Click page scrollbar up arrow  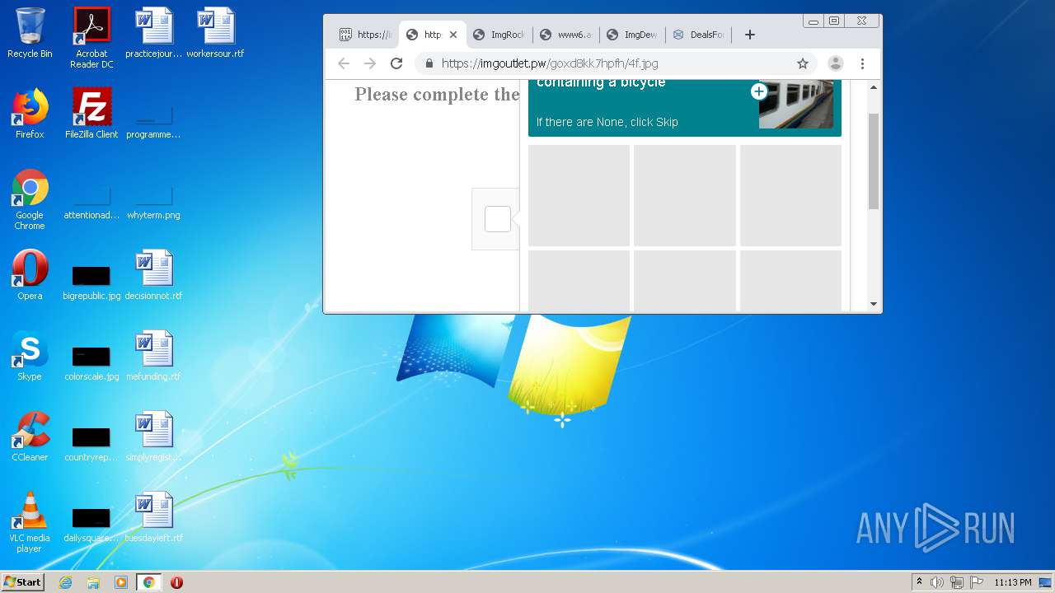click(x=874, y=87)
